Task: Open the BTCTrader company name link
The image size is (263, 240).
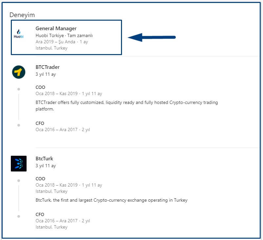Action: [x=48, y=67]
